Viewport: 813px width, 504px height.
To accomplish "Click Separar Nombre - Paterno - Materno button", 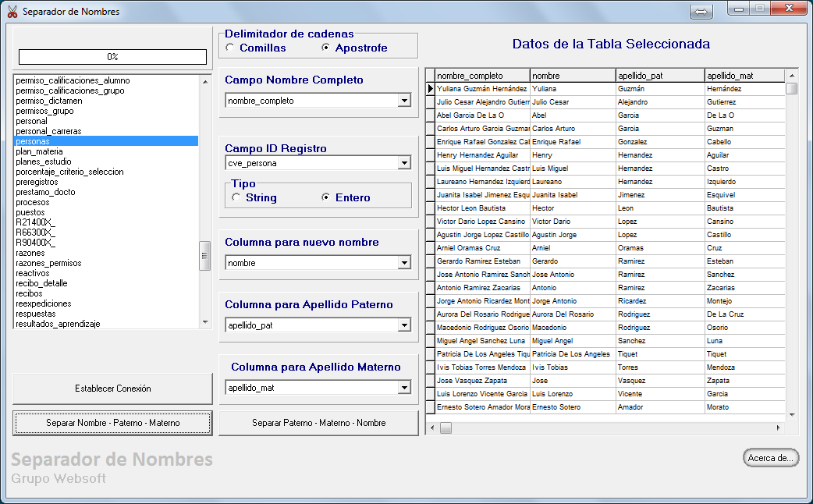I will 112,423.
